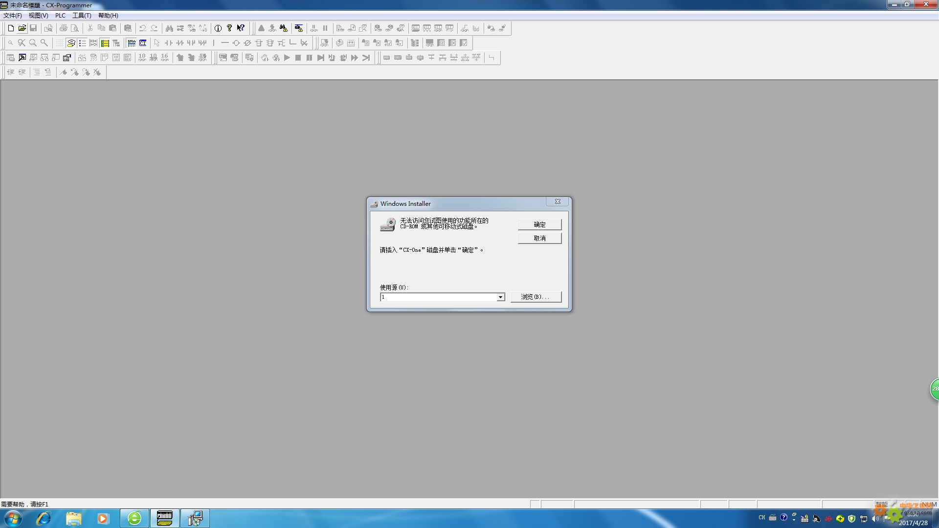Close the Windows Installer dialog
This screenshot has width=939, height=528.
[558, 201]
